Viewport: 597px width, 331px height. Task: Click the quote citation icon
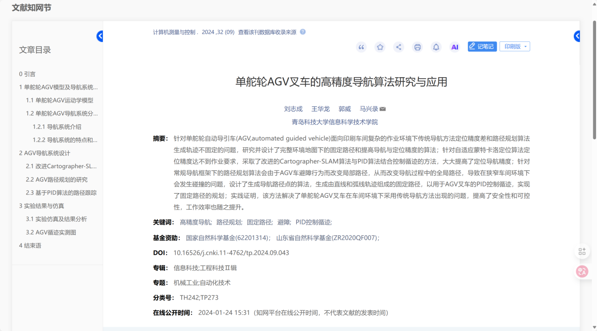[x=361, y=47]
